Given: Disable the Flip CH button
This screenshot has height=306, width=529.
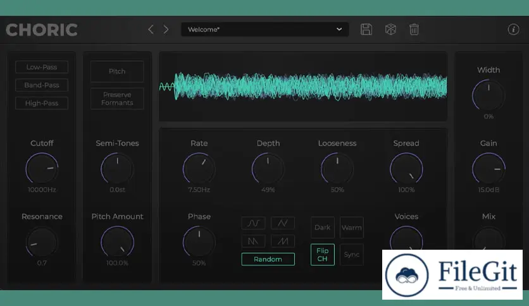Looking at the screenshot, I should tap(323, 254).
